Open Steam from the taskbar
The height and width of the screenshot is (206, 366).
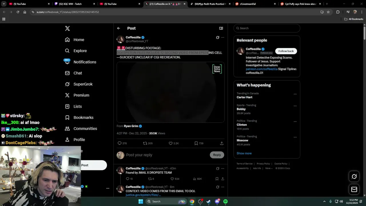[209, 201]
